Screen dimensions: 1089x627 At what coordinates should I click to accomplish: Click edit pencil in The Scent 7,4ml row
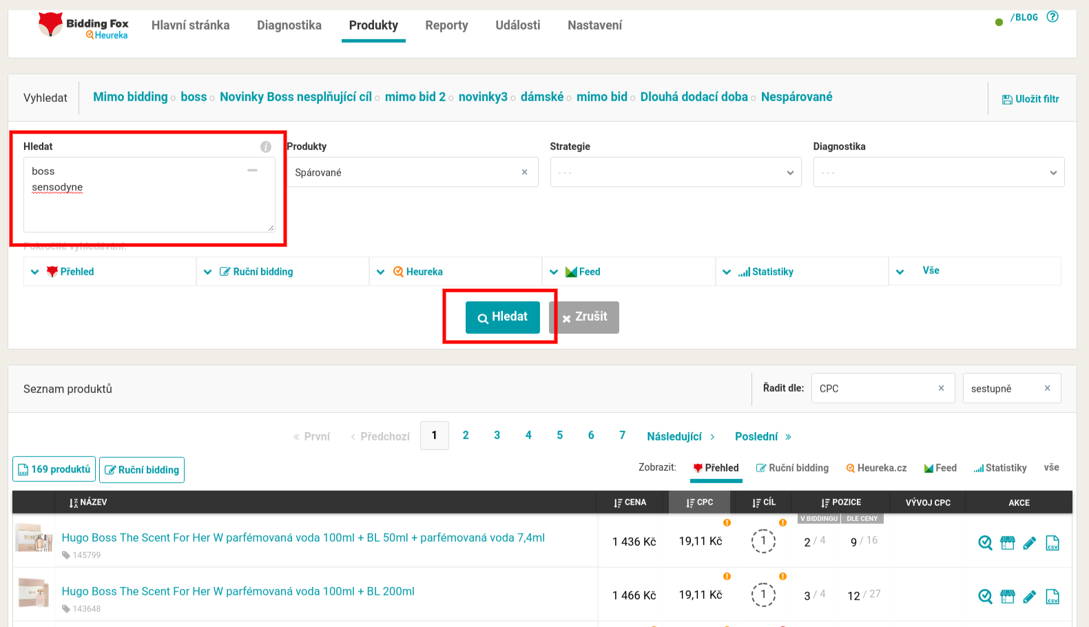(1030, 543)
